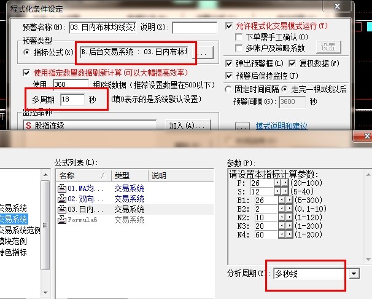Click the browse button next to 指标公式 field
Viewport: 372px width, 299px height.
click(203, 52)
